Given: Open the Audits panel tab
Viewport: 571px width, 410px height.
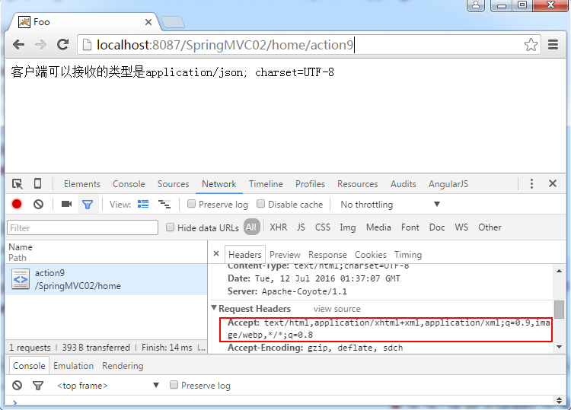Looking at the screenshot, I should point(403,184).
